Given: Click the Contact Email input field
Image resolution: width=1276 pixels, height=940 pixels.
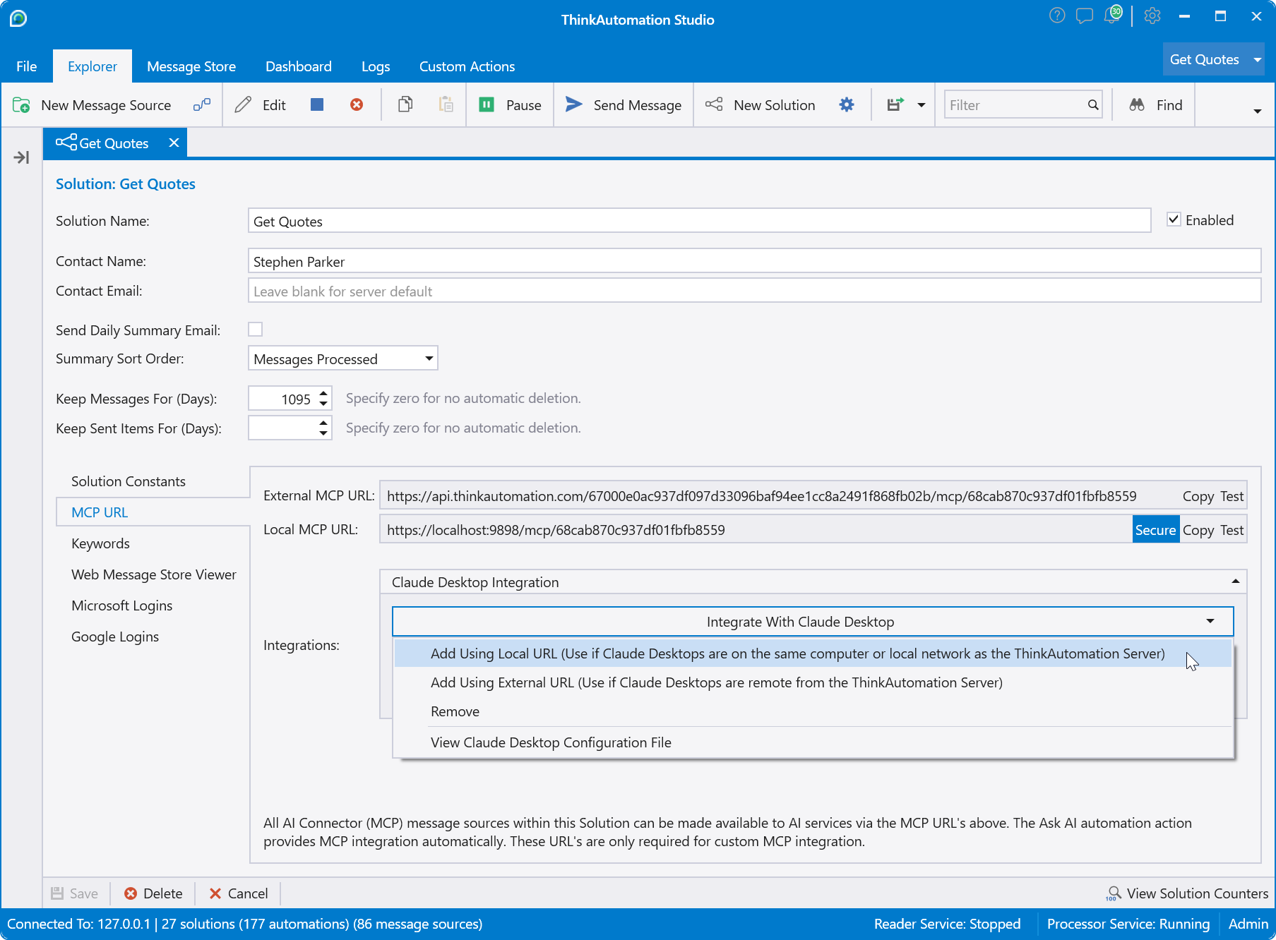Looking at the screenshot, I should pos(754,291).
